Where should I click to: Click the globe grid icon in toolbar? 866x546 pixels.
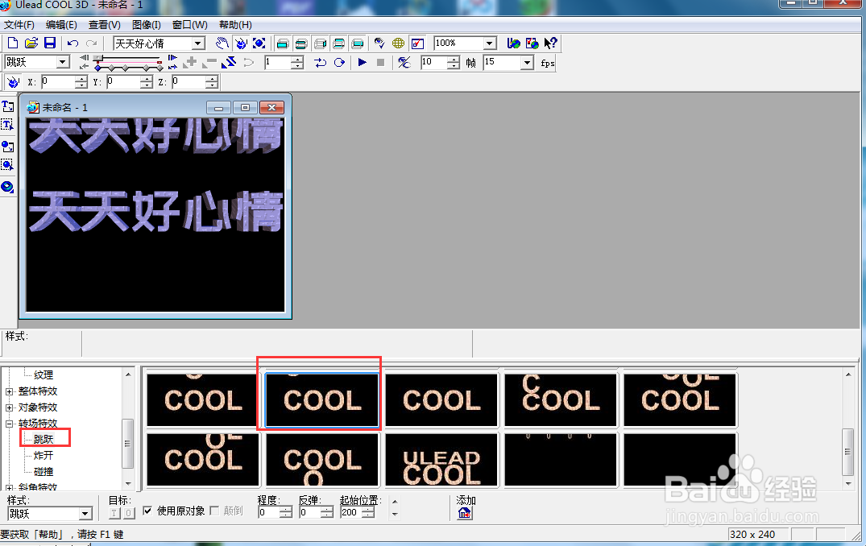point(398,43)
